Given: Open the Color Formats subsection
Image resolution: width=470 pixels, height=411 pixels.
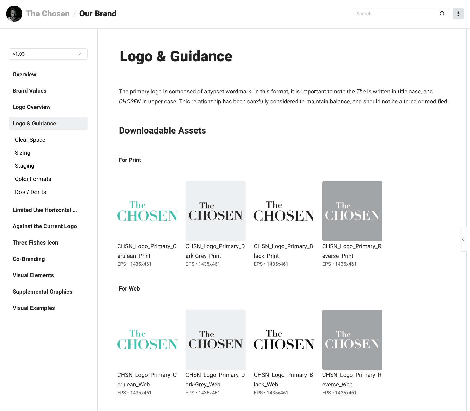Looking at the screenshot, I should pos(33,179).
